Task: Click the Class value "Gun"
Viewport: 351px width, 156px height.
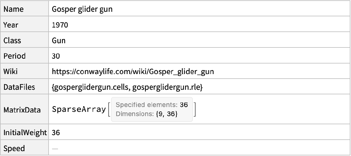Action: coord(59,41)
